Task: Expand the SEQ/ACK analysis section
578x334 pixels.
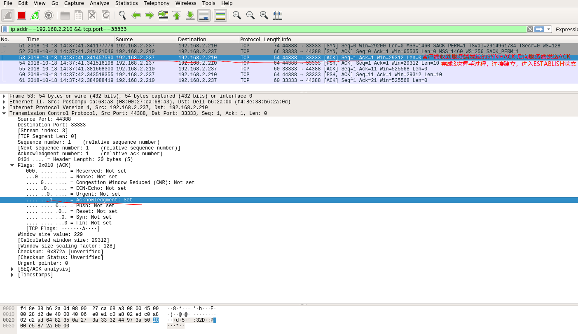Action: click(x=12, y=269)
